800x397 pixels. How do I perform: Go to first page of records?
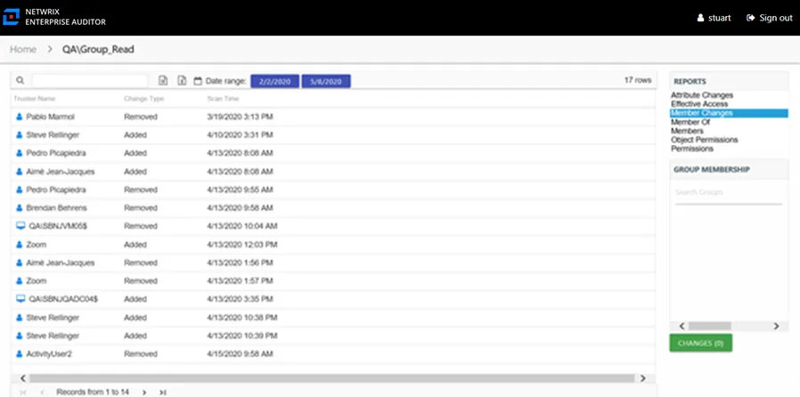pos(23,392)
